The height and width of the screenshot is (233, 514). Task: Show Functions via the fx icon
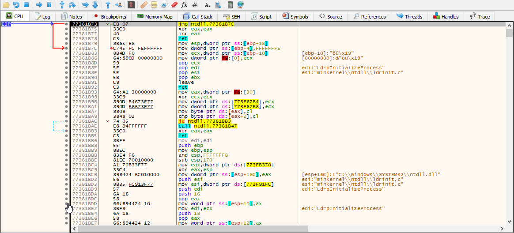tap(184, 4)
